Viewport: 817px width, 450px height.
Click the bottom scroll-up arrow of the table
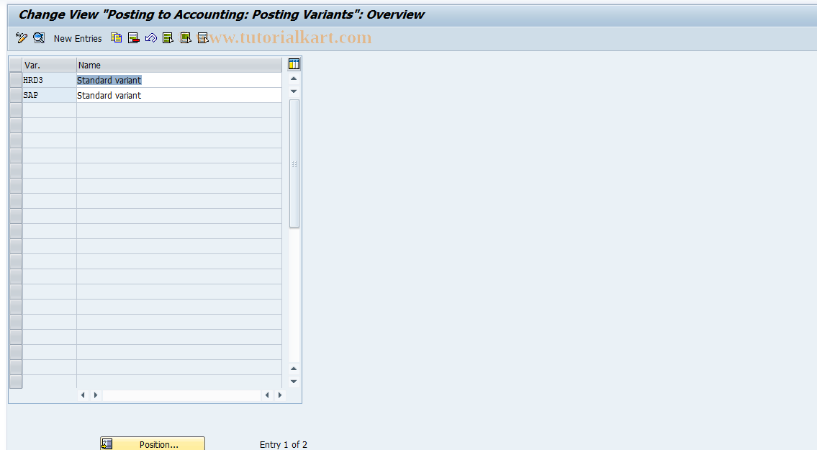[294, 369]
